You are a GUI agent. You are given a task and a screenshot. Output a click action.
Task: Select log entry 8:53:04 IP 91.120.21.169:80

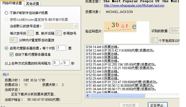click(120, 68)
